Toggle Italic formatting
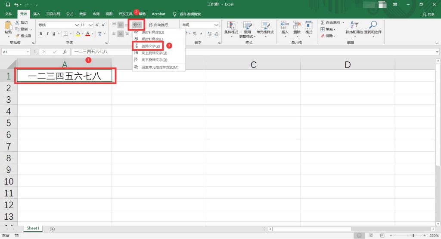This screenshot has height=239, width=441. pos(47,34)
